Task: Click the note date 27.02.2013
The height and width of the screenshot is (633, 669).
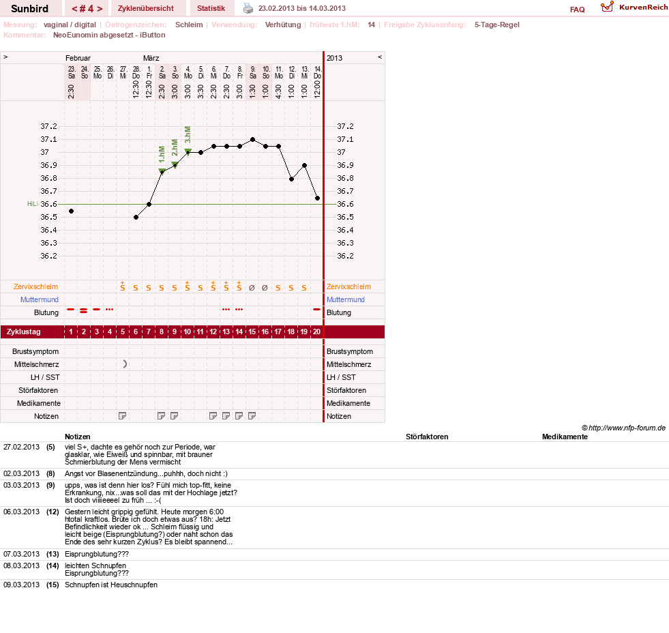Action: point(21,447)
